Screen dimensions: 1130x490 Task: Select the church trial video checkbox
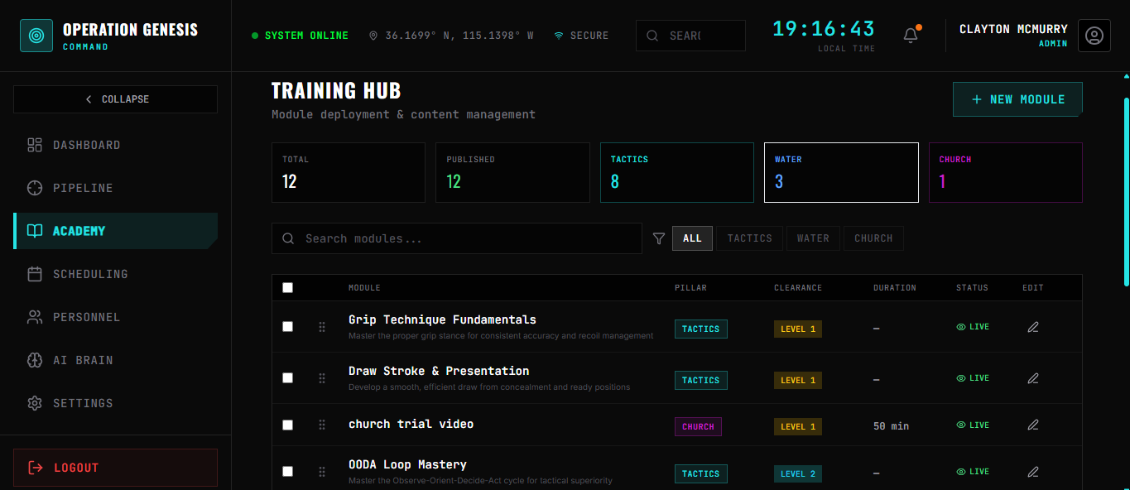pos(287,425)
